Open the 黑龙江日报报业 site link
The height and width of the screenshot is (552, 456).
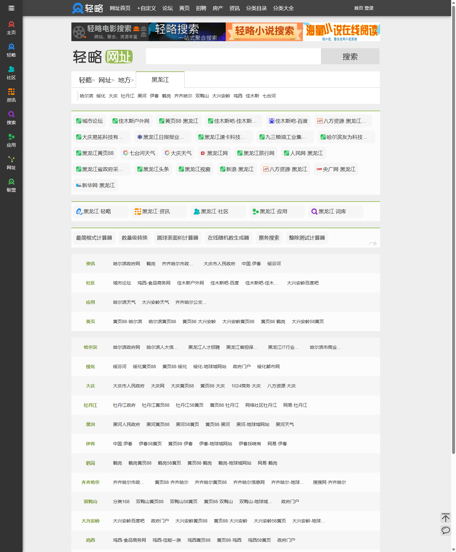(x=161, y=137)
